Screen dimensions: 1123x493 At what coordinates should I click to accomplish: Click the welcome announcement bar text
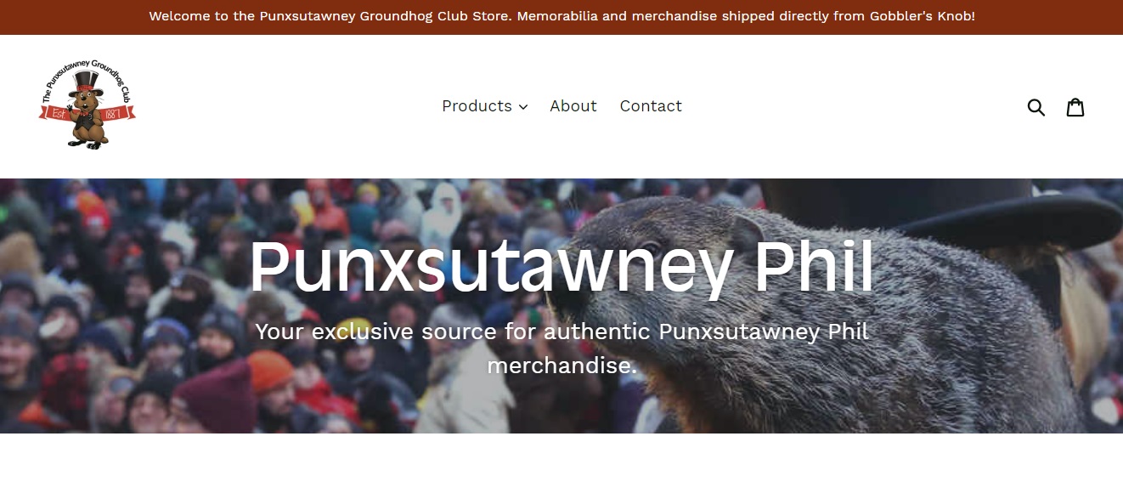click(561, 16)
